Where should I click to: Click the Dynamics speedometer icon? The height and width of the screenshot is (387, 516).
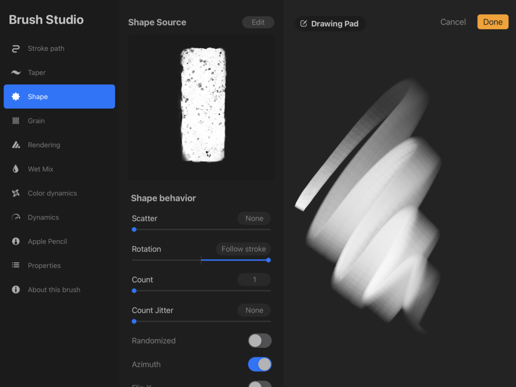point(15,217)
